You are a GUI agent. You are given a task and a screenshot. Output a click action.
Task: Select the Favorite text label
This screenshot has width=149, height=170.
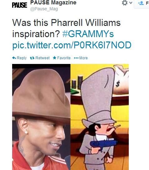(x=64, y=58)
